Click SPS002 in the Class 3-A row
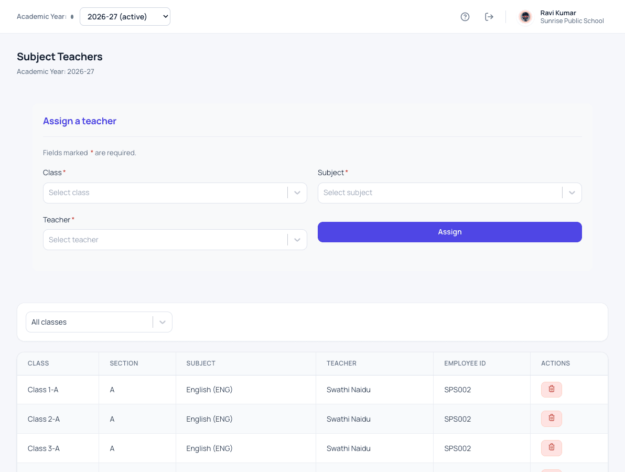The image size is (625, 472). [458, 448]
